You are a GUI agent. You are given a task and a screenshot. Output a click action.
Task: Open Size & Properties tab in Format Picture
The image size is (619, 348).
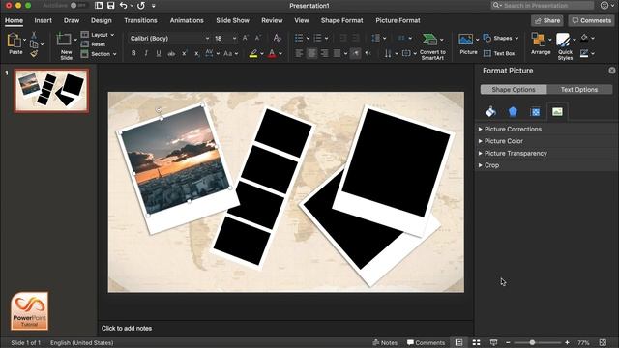pos(535,112)
